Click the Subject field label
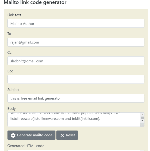Screen dimensions: 150x151 tap(13, 90)
